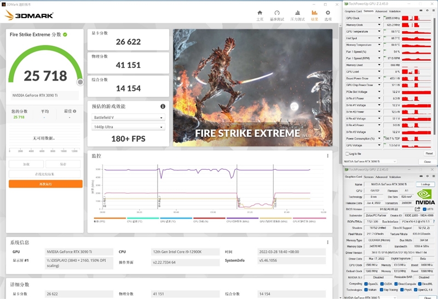Click the BIOS share/export icon in GPU-Z

pyautogui.click(x=417, y=209)
